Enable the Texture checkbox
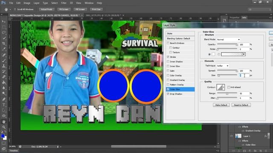 tap(171, 52)
